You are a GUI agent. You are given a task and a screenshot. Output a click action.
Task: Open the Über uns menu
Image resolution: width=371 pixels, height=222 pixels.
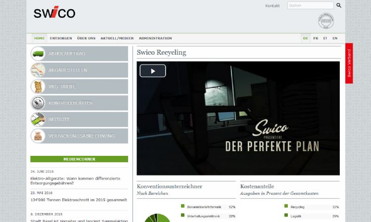86,38
